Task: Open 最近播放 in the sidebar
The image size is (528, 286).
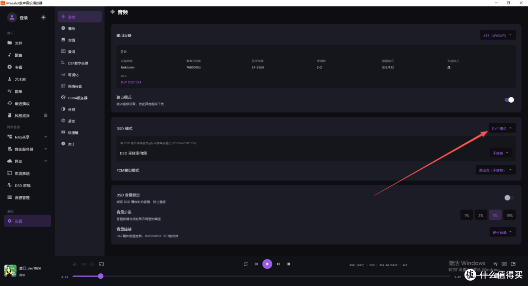Action: coord(27,104)
